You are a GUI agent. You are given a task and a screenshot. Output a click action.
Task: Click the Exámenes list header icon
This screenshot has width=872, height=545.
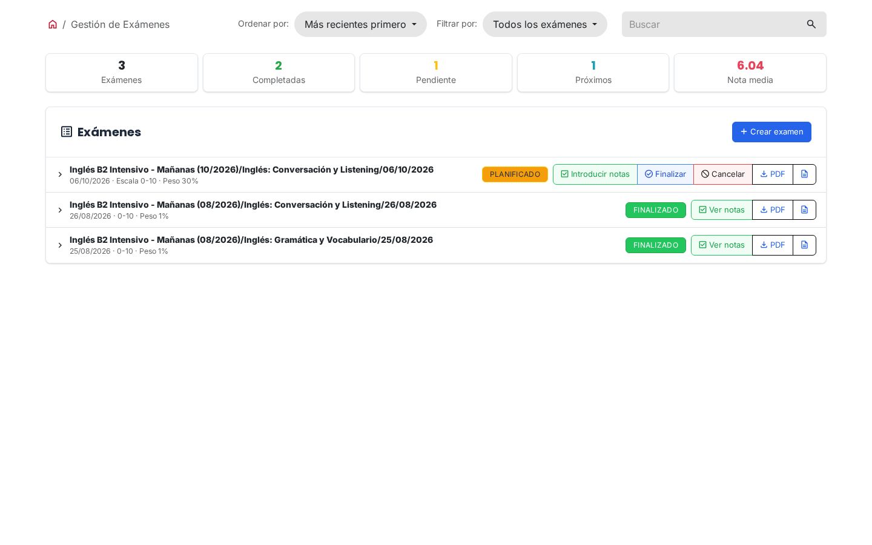pos(67,131)
